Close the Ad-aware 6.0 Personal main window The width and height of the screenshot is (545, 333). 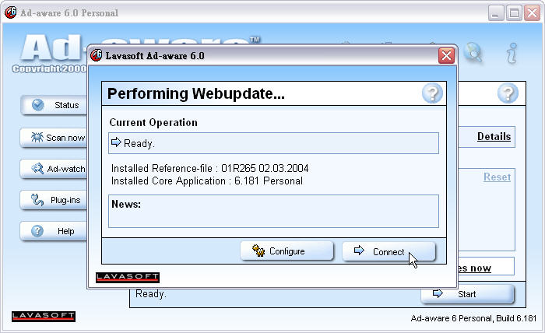[532, 13]
